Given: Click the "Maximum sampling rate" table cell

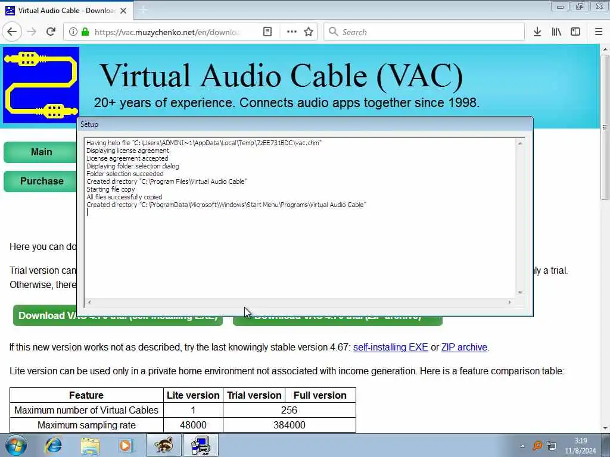Looking at the screenshot, I should coord(86,425).
